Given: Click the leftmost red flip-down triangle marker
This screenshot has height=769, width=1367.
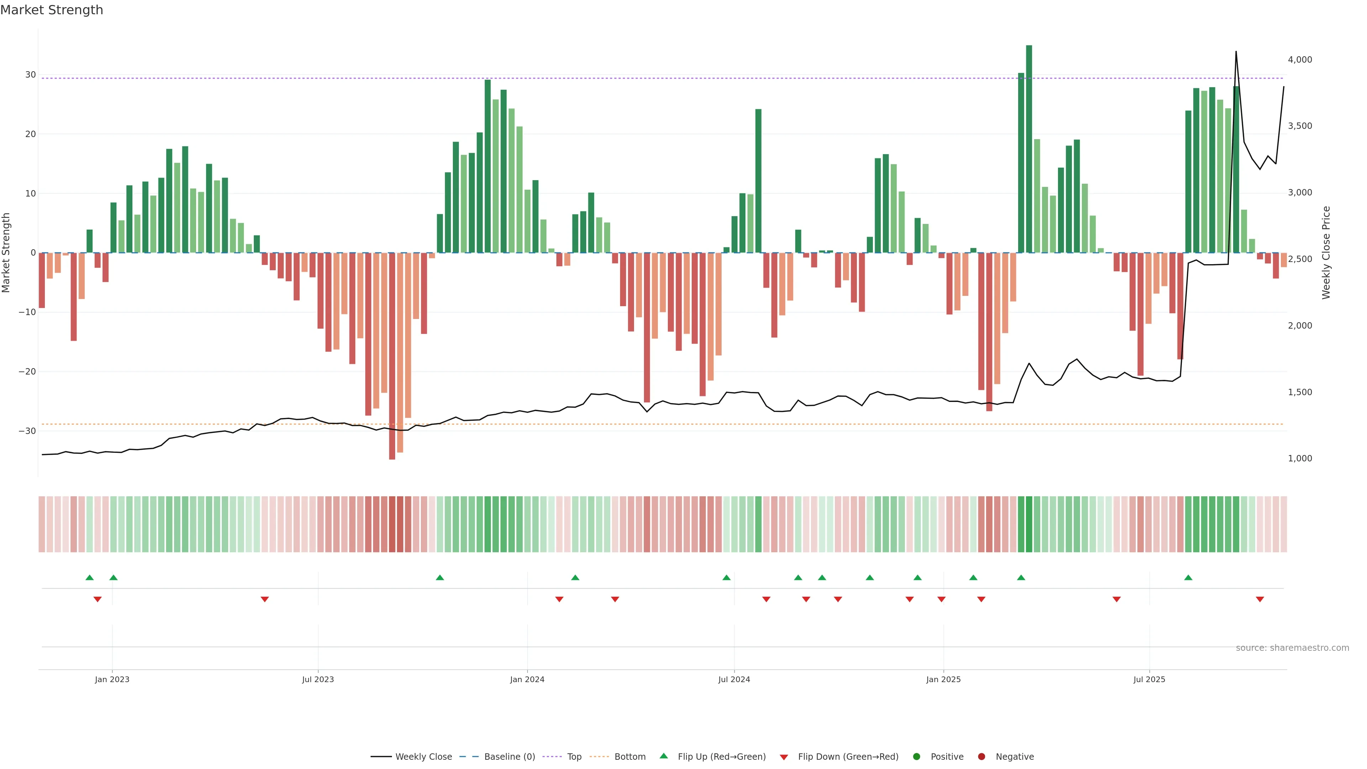Looking at the screenshot, I should click(x=98, y=599).
